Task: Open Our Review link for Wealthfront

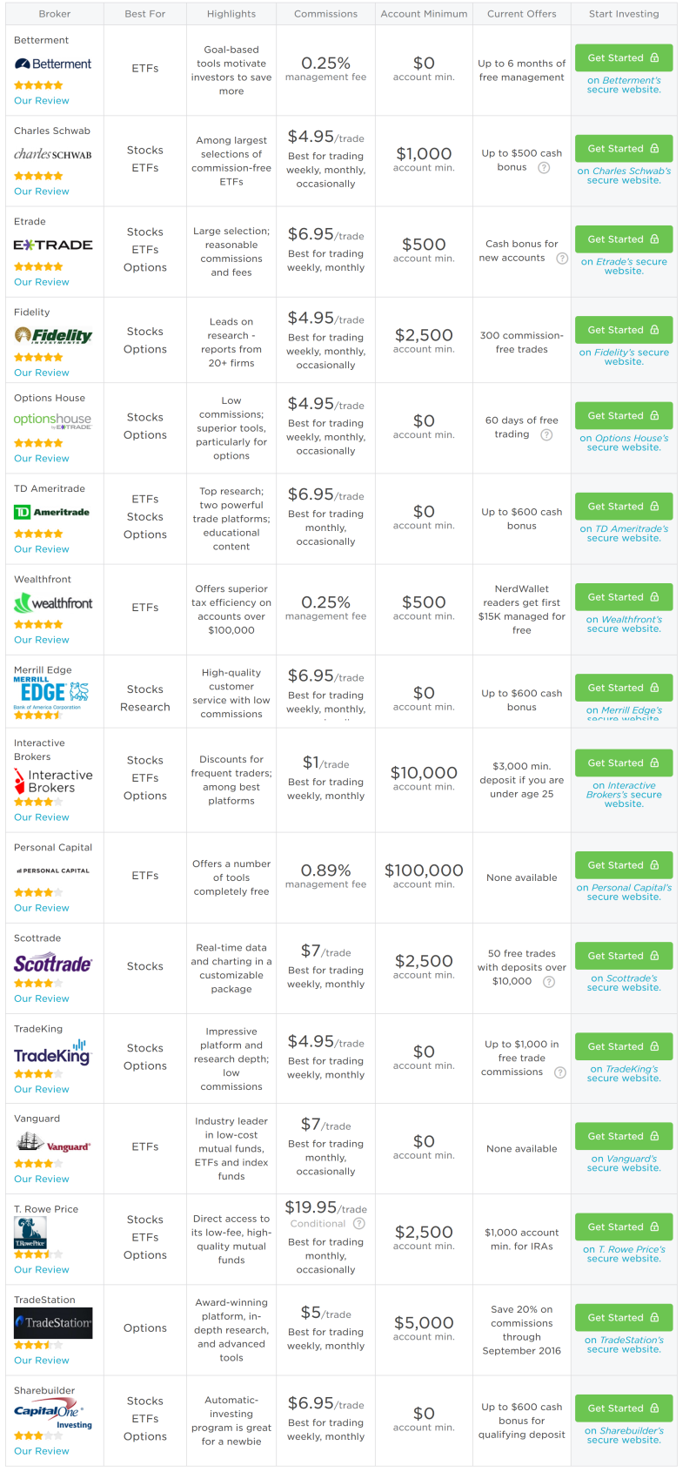Action: (x=42, y=640)
